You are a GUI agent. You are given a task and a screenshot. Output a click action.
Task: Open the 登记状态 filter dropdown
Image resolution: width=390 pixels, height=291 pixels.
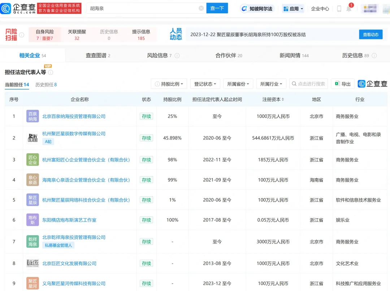pos(205,84)
